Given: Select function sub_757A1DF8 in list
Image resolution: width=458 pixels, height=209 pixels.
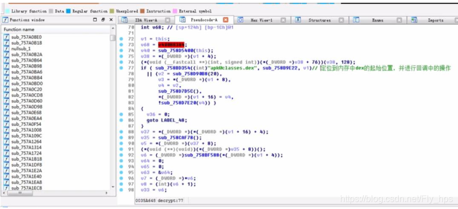Looking at the screenshot, I should (x=27, y=165).
